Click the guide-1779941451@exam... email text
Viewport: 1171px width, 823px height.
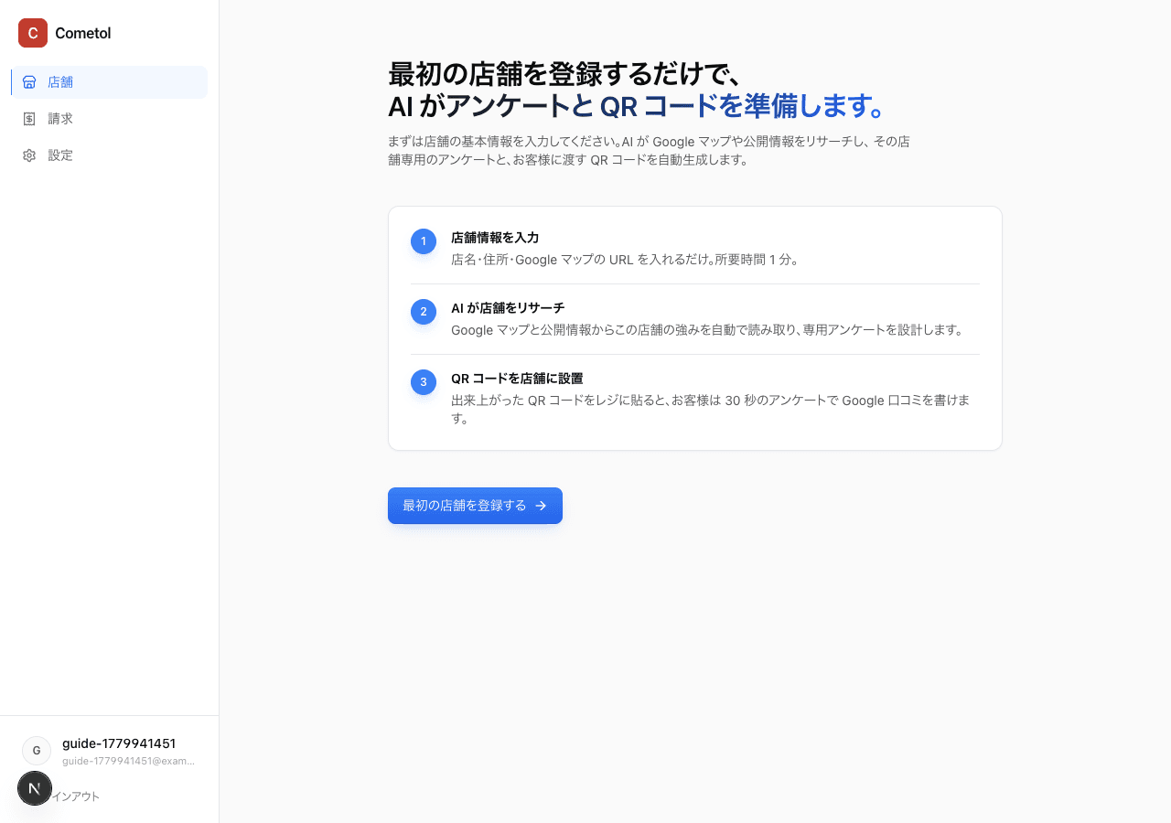(x=128, y=761)
